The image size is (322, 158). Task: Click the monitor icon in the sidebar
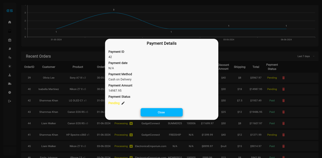click(x=10, y=31)
